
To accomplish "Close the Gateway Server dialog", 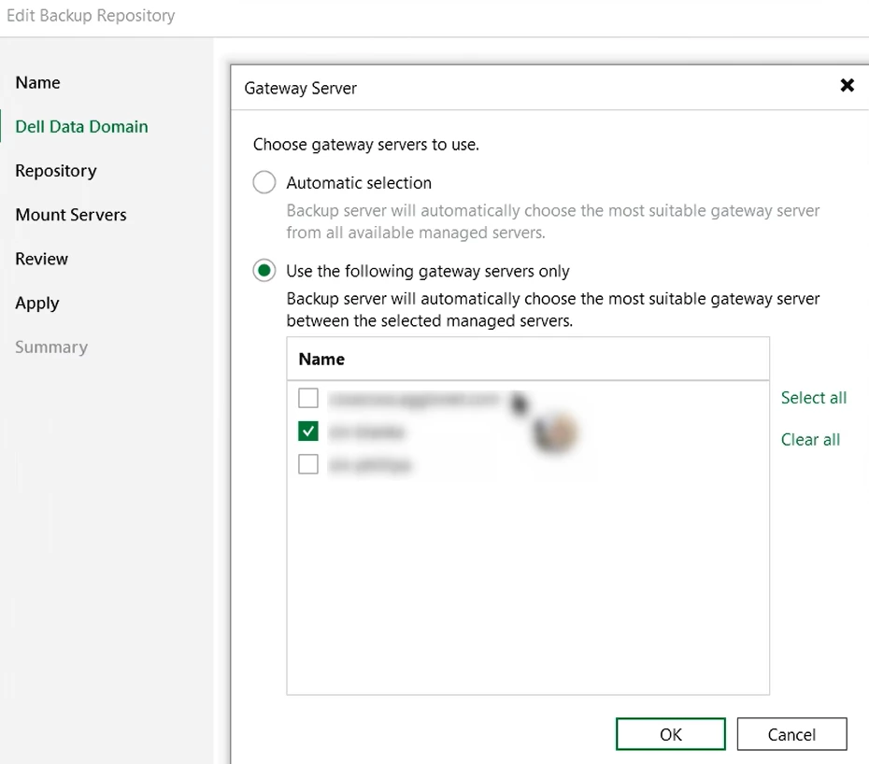I will (847, 85).
